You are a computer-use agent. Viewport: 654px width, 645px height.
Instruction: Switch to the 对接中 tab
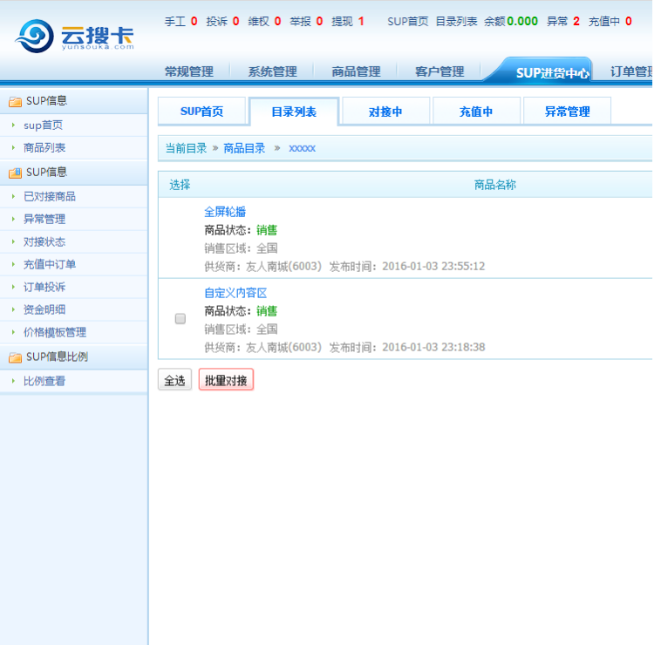pos(385,112)
